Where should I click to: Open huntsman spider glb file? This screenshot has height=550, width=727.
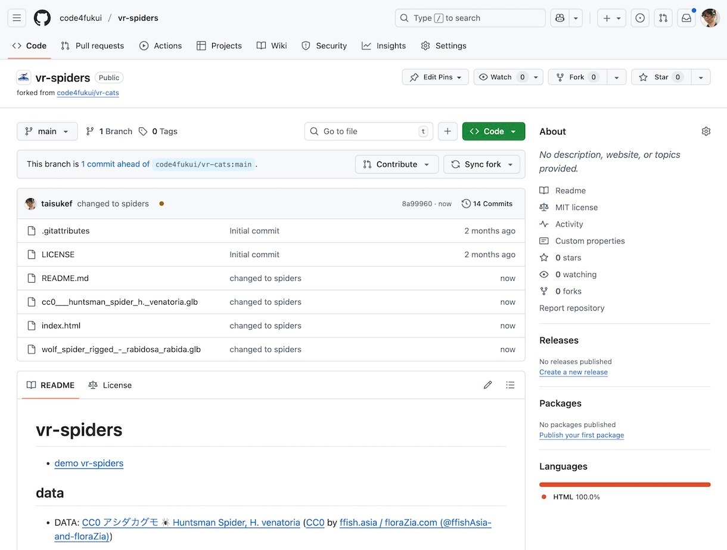(x=120, y=302)
